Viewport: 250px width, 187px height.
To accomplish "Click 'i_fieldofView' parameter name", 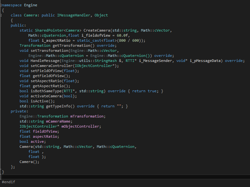I will 96,35.
